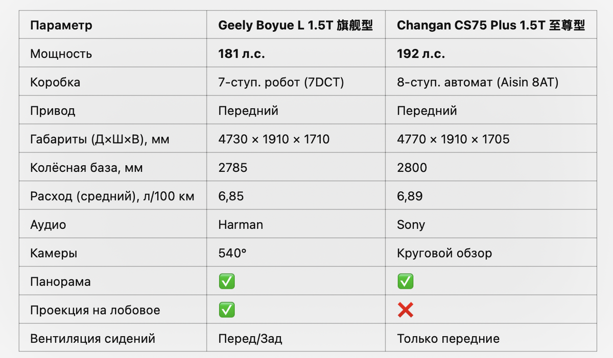This screenshot has width=613, height=358.
Task: Click the red cross in Changan column
Action: coord(406,310)
